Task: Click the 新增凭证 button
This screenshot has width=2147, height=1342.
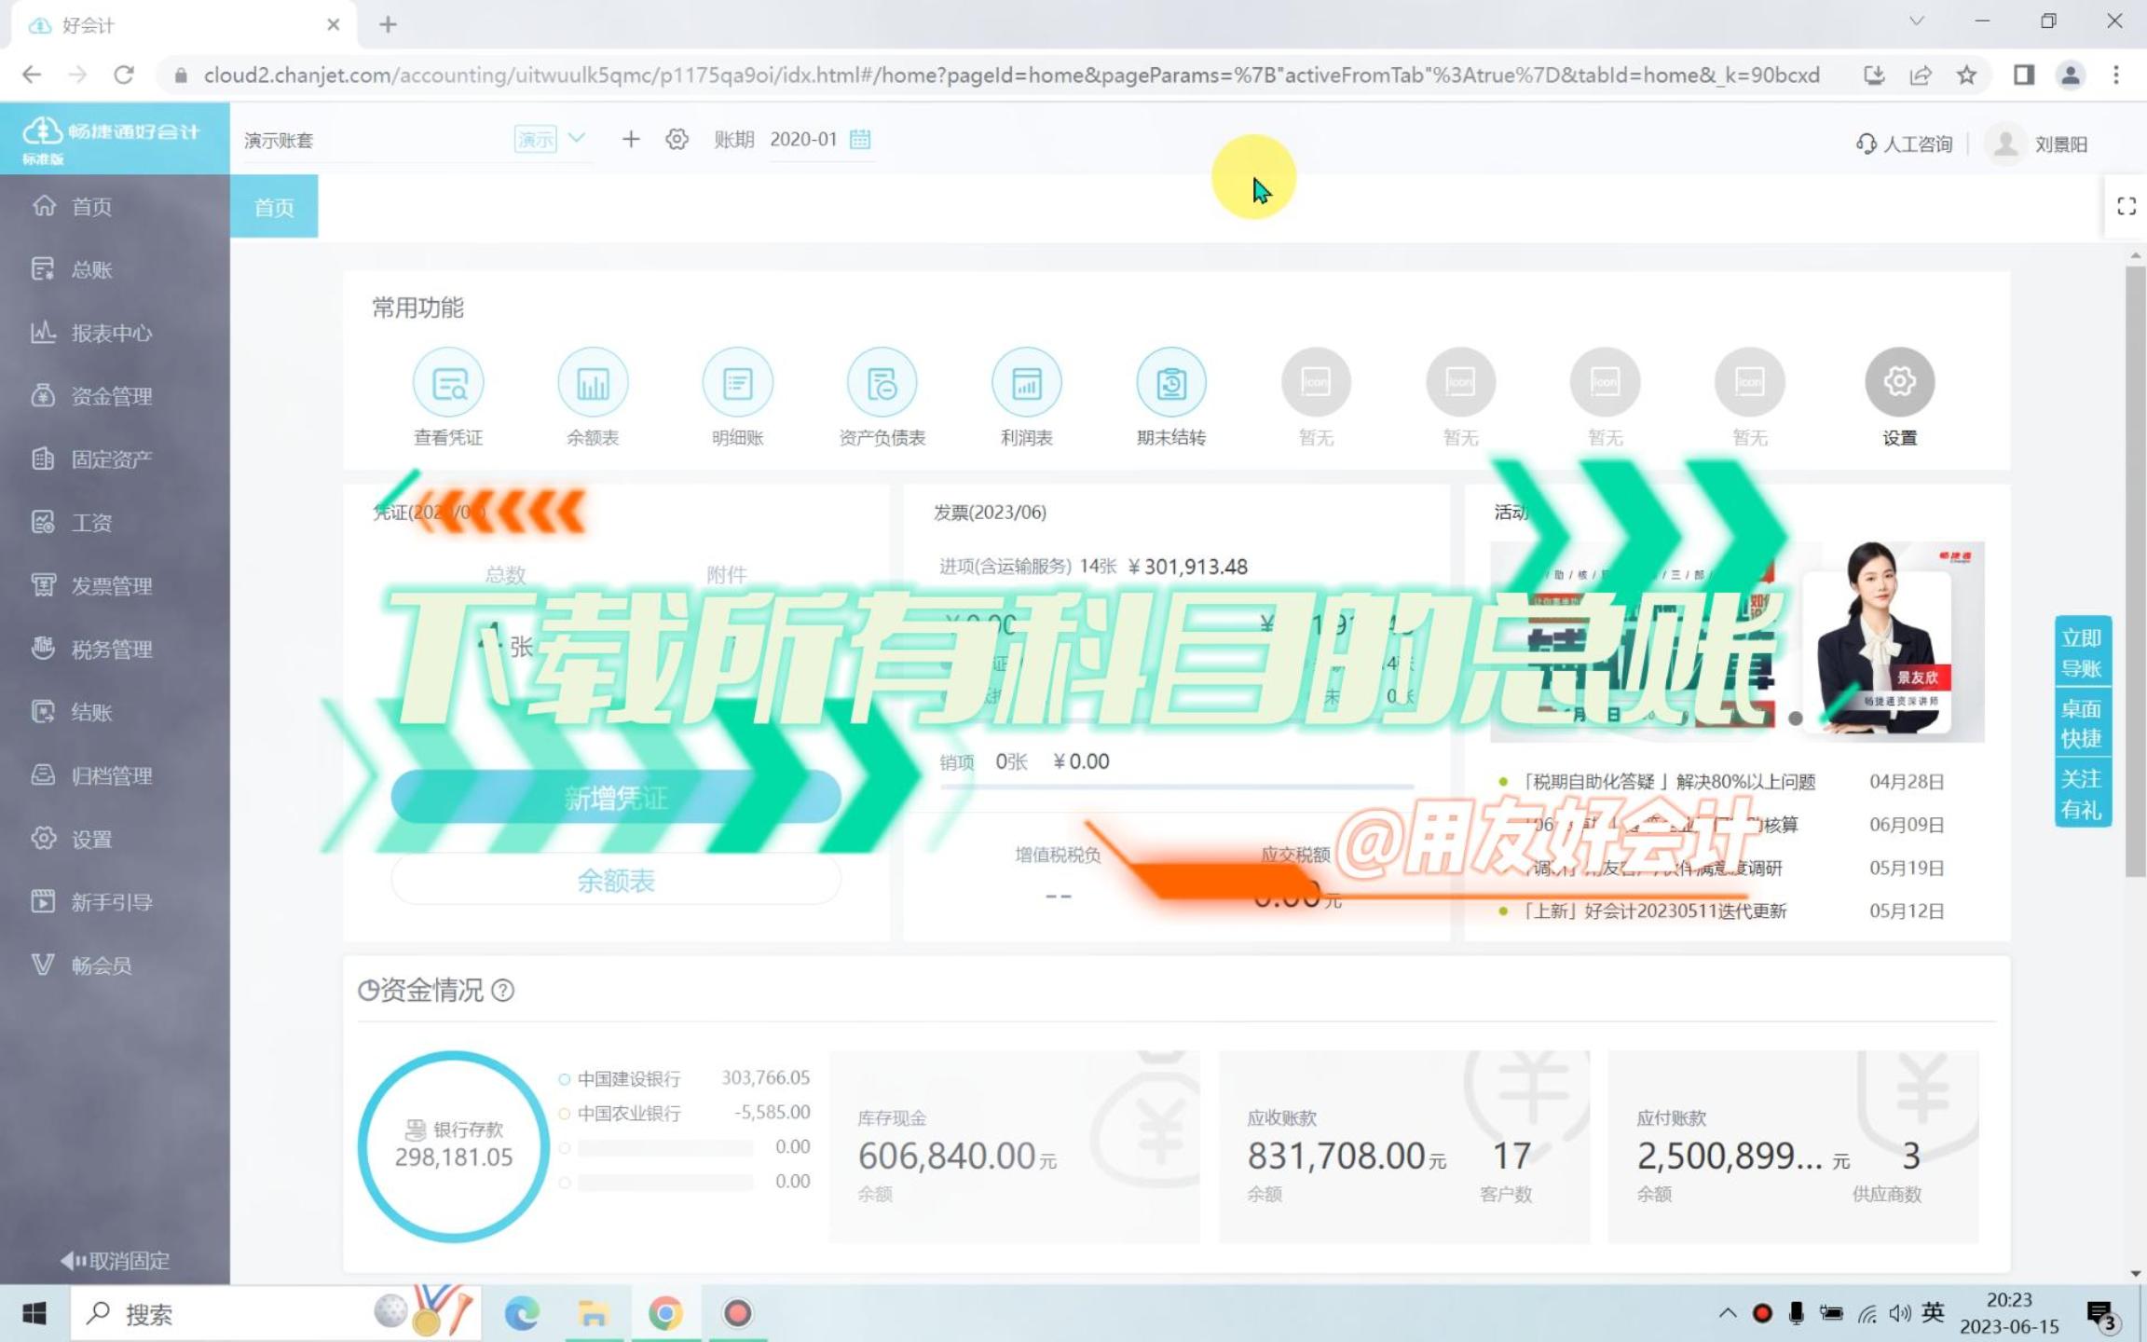Action: (615, 797)
